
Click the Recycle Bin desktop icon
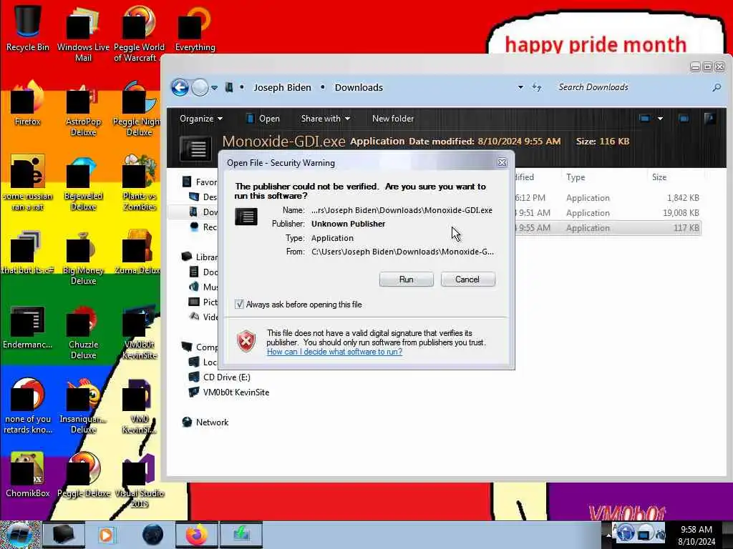pos(28,29)
